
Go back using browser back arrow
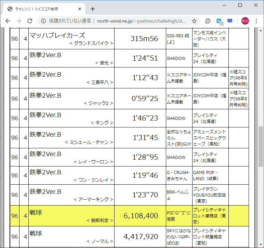8,21
